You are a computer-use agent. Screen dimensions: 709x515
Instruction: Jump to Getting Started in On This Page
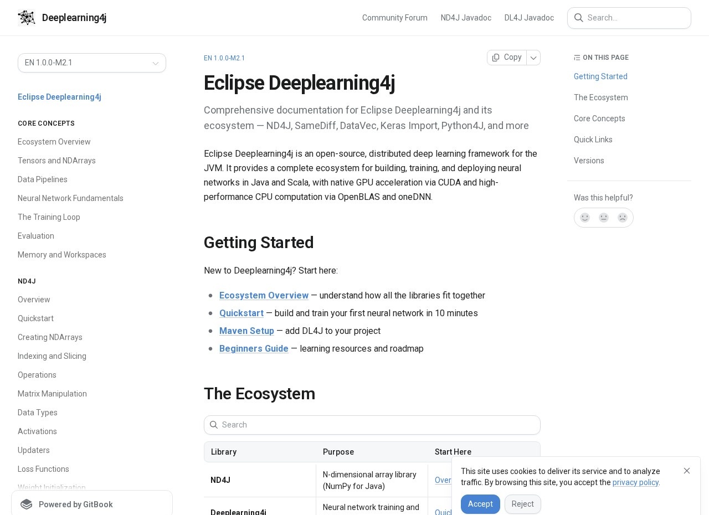600,76
